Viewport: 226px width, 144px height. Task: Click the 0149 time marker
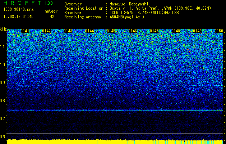(x=197, y=31)
